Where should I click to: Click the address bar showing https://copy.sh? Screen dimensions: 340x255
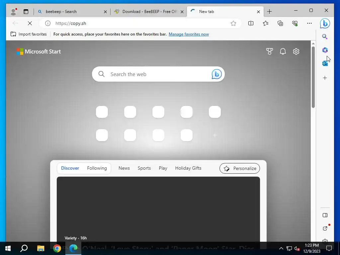[140, 23]
